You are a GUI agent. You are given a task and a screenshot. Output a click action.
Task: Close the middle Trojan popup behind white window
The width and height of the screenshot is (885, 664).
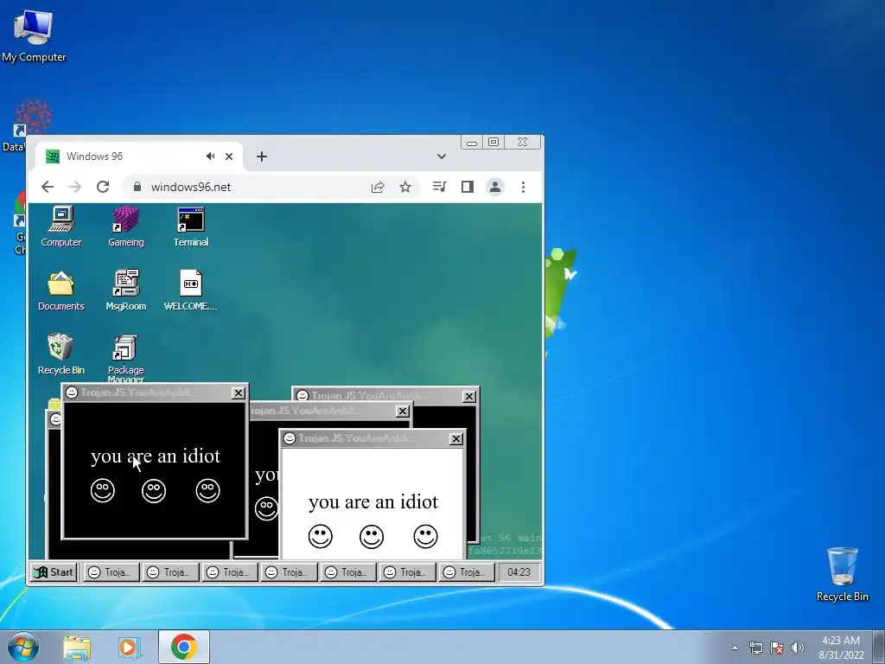[x=403, y=411]
